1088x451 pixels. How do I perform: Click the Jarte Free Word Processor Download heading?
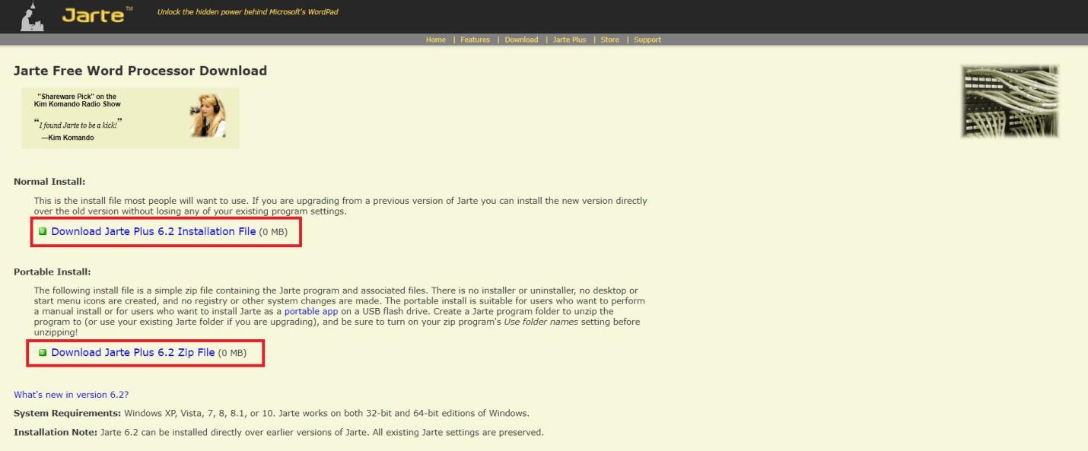tap(140, 70)
